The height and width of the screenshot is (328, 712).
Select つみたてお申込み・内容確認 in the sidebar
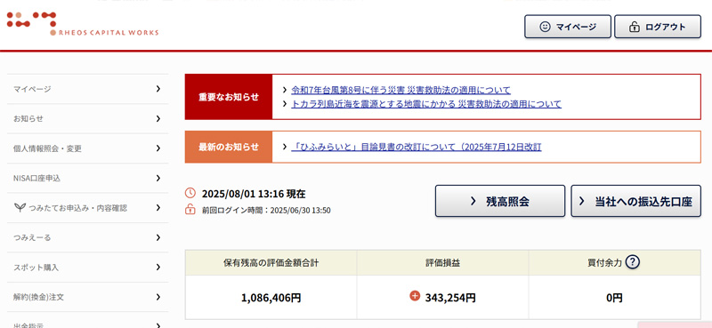87,208
